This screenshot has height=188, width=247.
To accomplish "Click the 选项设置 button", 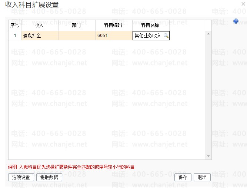I will [21, 177].
